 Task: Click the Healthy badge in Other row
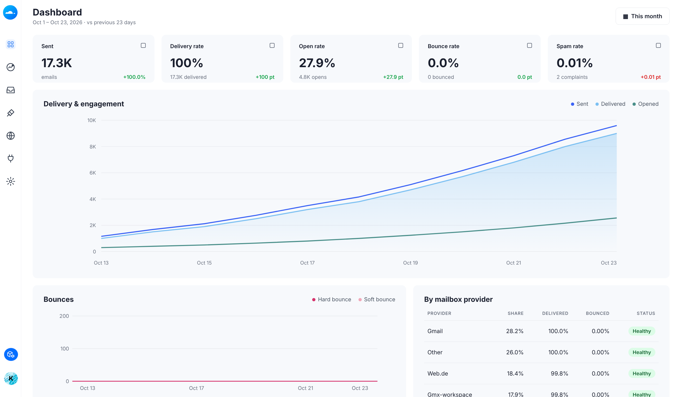(642, 352)
